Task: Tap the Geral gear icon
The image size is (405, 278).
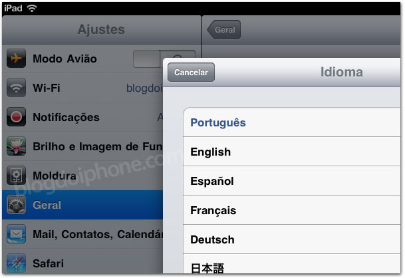Action: coord(16,205)
